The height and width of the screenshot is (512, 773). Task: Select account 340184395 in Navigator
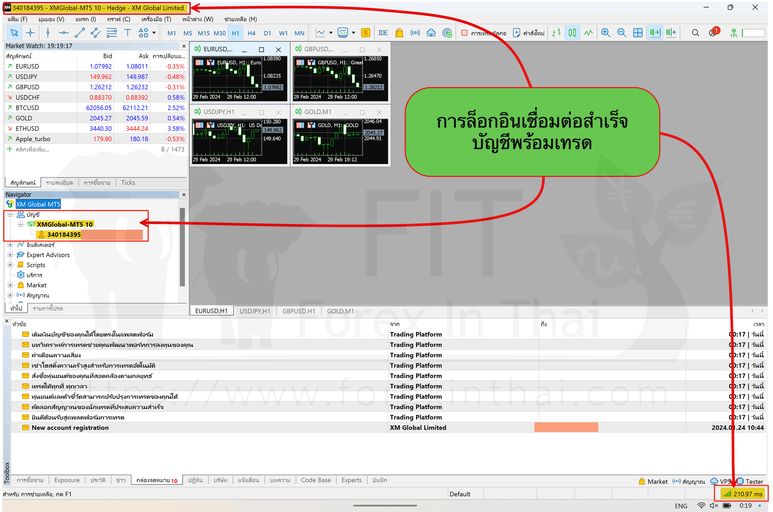click(64, 234)
